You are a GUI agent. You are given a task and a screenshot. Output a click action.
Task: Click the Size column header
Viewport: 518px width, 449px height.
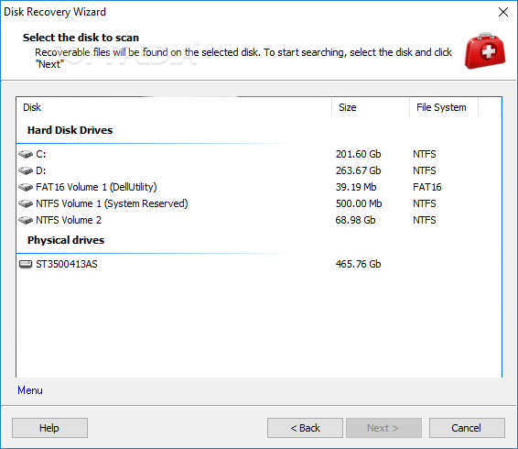pos(371,107)
